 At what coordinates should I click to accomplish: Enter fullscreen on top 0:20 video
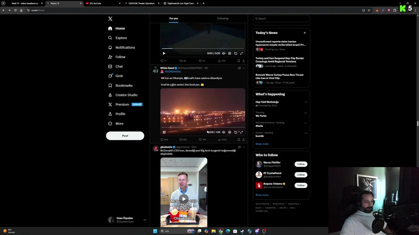click(x=242, y=53)
